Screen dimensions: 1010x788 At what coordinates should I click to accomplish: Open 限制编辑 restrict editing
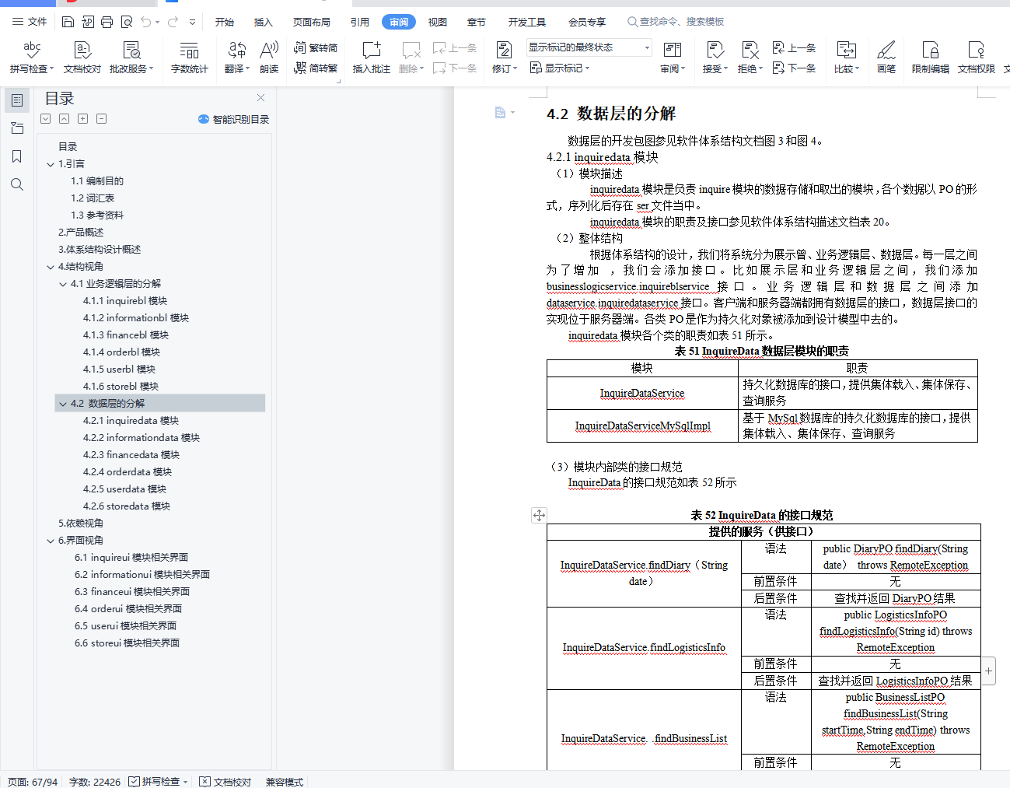pos(930,58)
